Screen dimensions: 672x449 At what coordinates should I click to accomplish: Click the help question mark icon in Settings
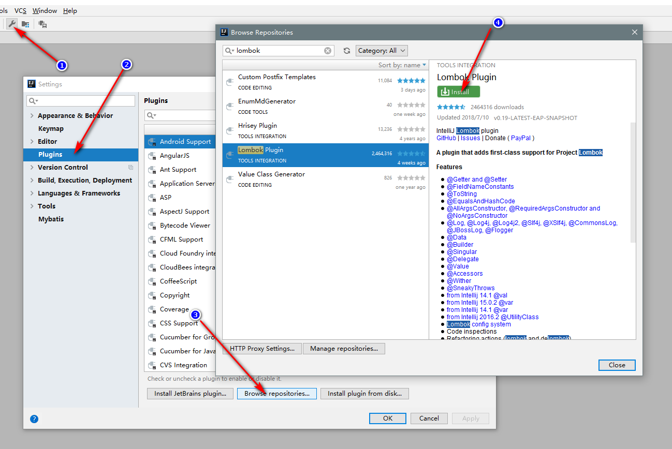pos(34,419)
